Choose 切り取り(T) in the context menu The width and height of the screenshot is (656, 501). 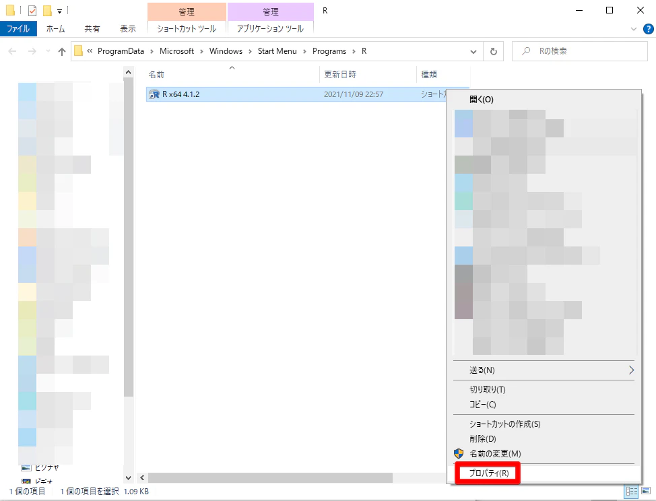[544, 390]
